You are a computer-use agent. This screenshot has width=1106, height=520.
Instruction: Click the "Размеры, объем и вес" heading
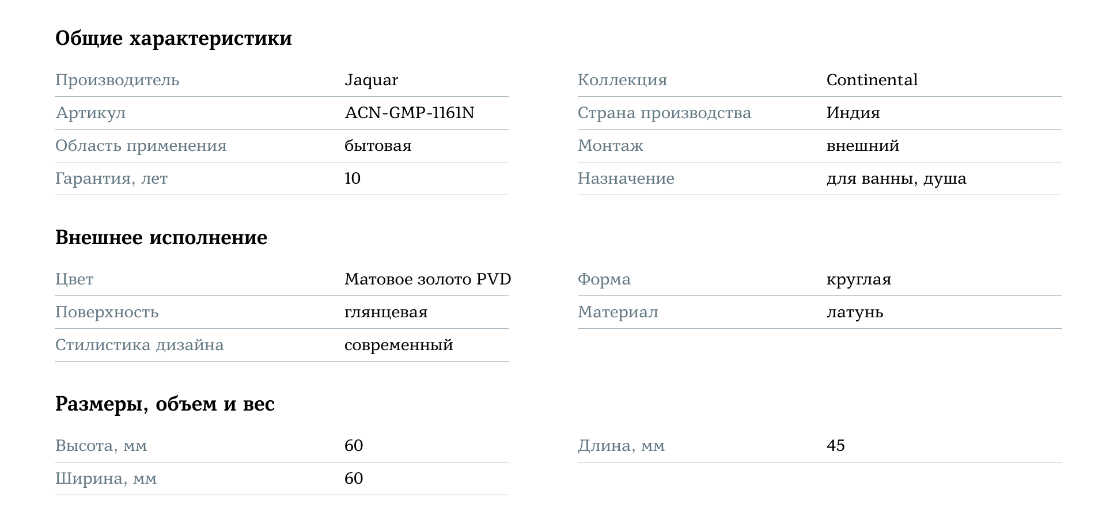coord(165,404)
